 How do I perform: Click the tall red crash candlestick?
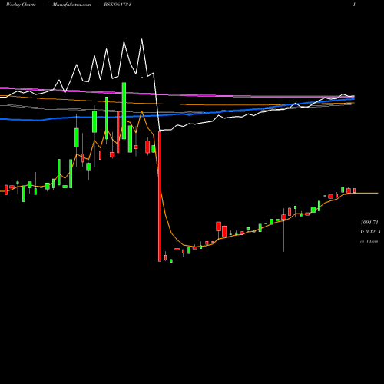(x=160, y=197)
